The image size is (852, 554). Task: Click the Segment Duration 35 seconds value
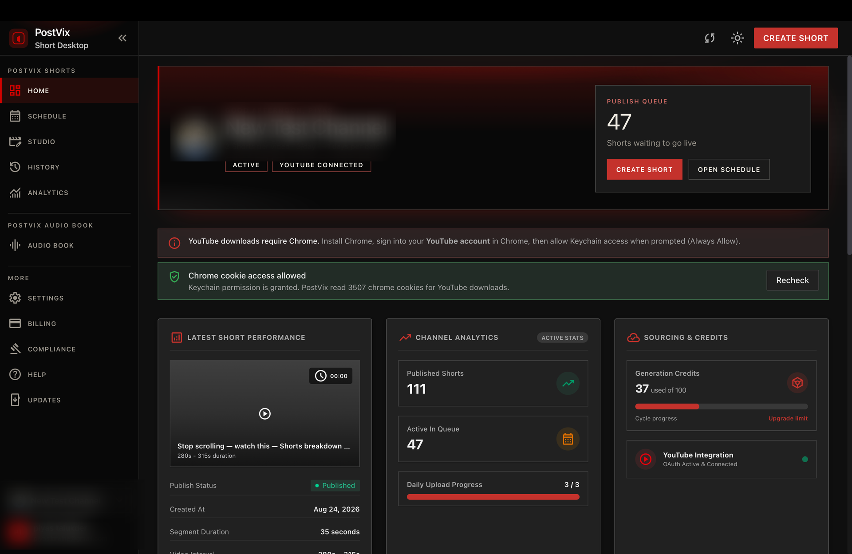point(340,532)
